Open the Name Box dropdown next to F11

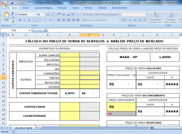tap(29, 30)
